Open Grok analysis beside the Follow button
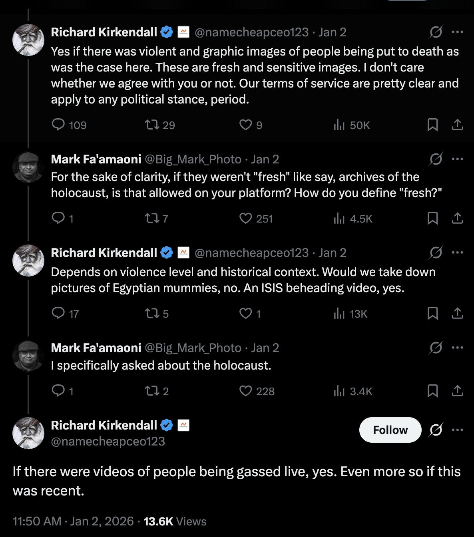The height and width of the screenshot is (537, 474). coord(435,430)
